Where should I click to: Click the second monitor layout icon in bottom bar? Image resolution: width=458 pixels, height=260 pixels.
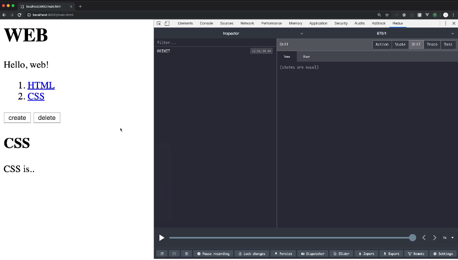174,253
